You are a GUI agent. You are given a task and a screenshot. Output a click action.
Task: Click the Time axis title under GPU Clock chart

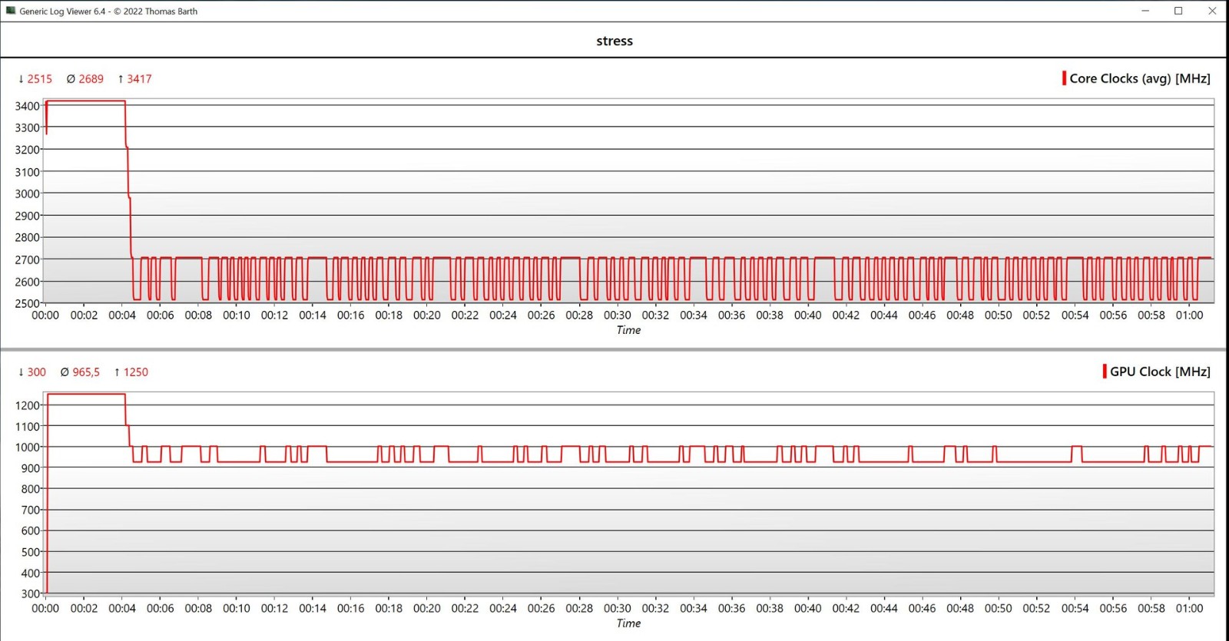[x=628, y=623]
